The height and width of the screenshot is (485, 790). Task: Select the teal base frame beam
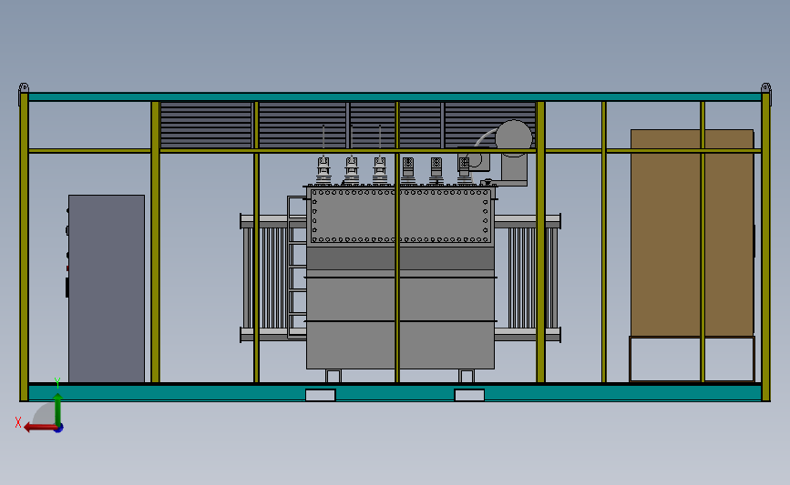[x=395, y=392]
